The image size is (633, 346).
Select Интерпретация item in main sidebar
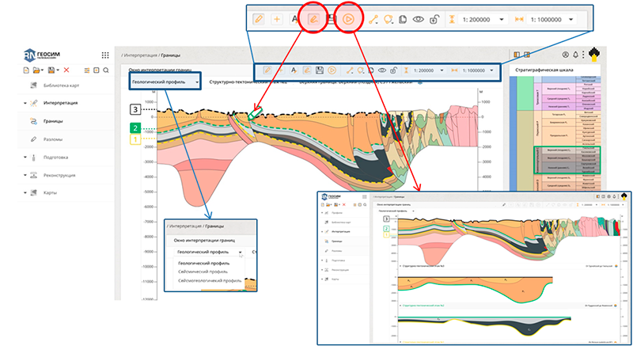coord(61,103)
